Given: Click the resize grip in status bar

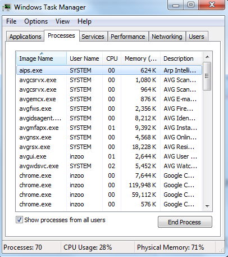Looking at the screenshot, I should (221, 250).
